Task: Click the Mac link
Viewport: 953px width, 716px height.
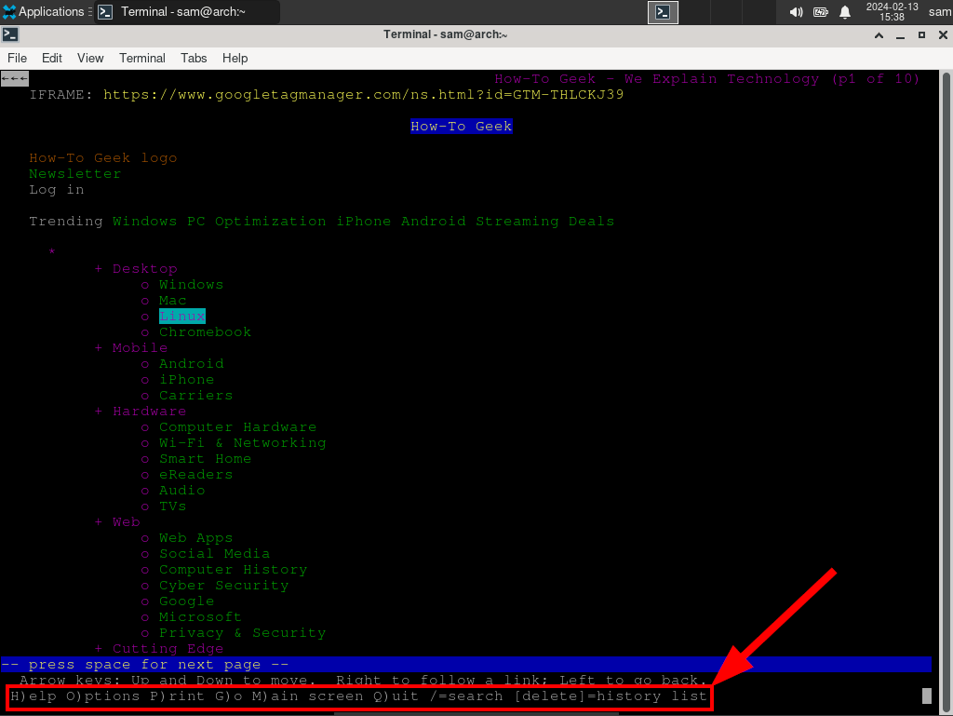Action: [x=172, y=300]
